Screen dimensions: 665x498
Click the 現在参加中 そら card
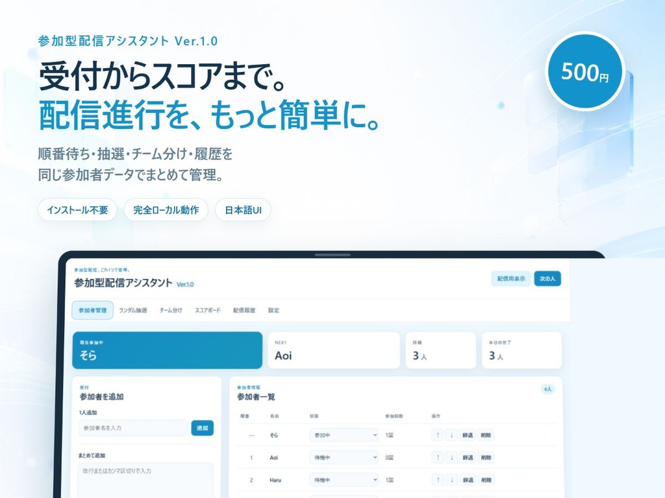coord(167,350)
